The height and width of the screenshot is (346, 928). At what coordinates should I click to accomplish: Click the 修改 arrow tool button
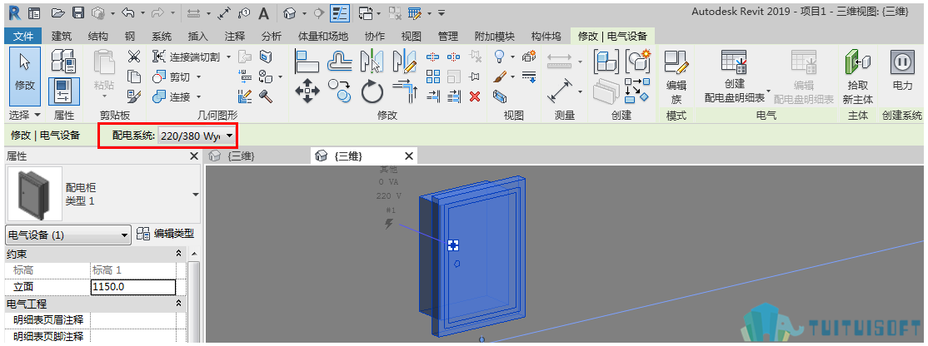coord(25,76)
